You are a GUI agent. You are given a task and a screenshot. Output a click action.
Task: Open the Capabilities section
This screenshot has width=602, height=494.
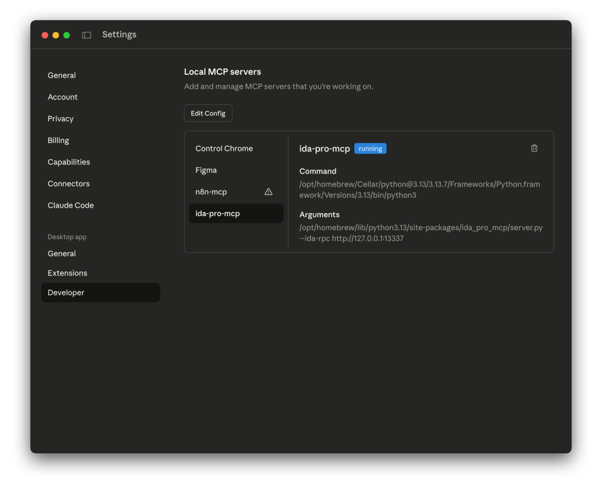(69, 162)
